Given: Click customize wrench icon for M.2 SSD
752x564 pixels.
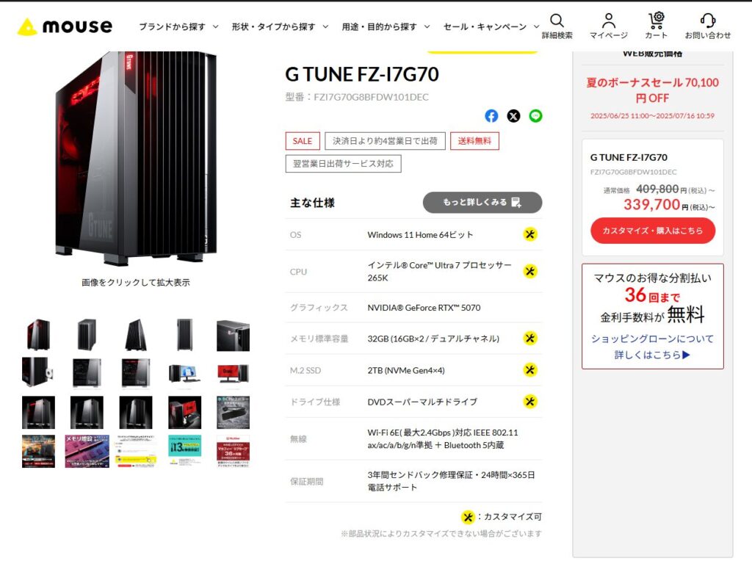Looking at the screenshot, I should [x=530, y=370].
